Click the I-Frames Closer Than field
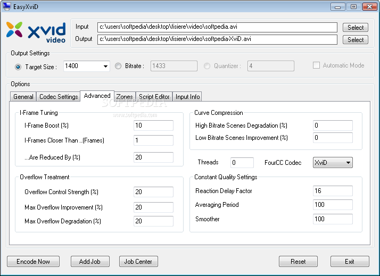Screen dimensions: 380x276 [153, 140]
